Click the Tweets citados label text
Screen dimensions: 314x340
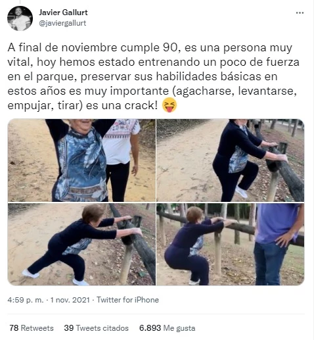coord(102,328)
